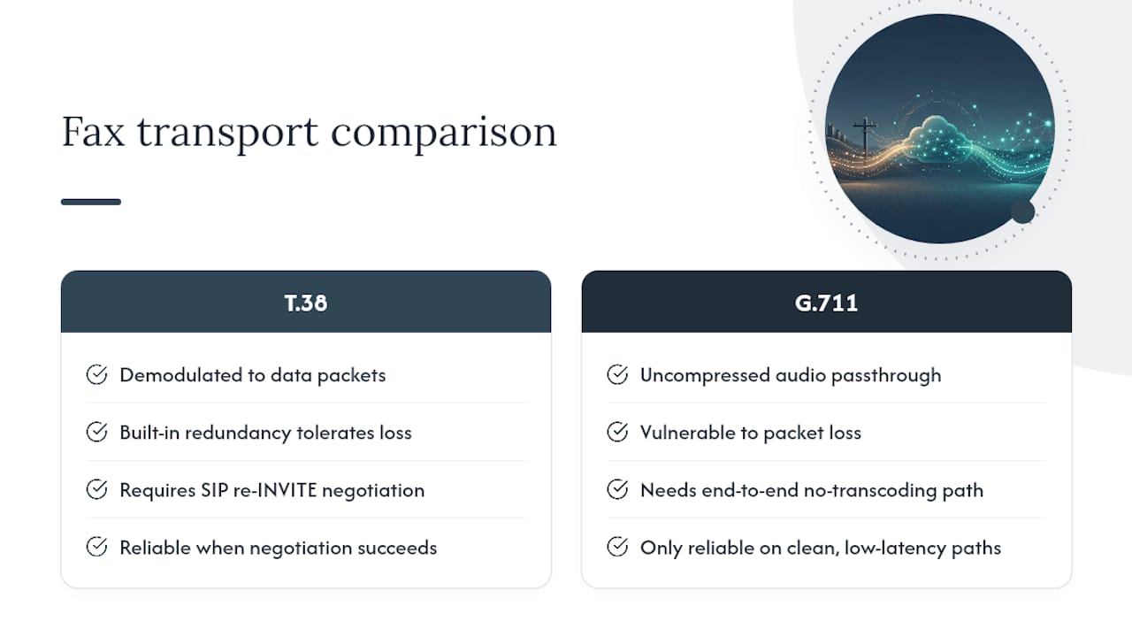1132x637 pixels.
Task: Click the checkmark icon beside Uncompressed audio passthrough
Action: [617, 375]
